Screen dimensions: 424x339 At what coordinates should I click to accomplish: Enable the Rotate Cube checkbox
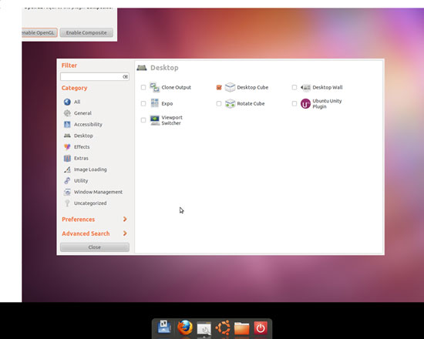219,103
